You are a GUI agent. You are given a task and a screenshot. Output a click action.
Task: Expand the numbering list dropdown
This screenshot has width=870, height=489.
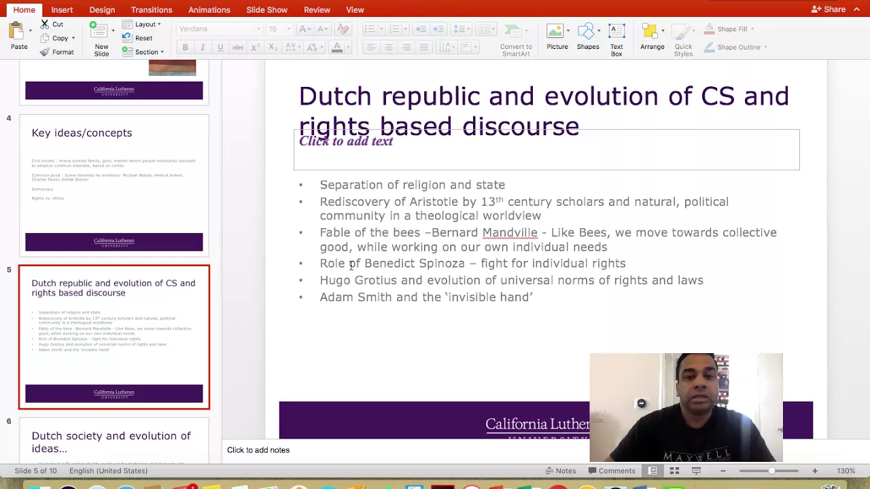tap(407, 29)
